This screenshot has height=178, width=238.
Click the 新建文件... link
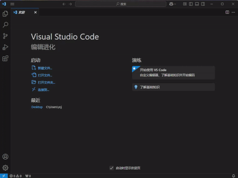45,68
